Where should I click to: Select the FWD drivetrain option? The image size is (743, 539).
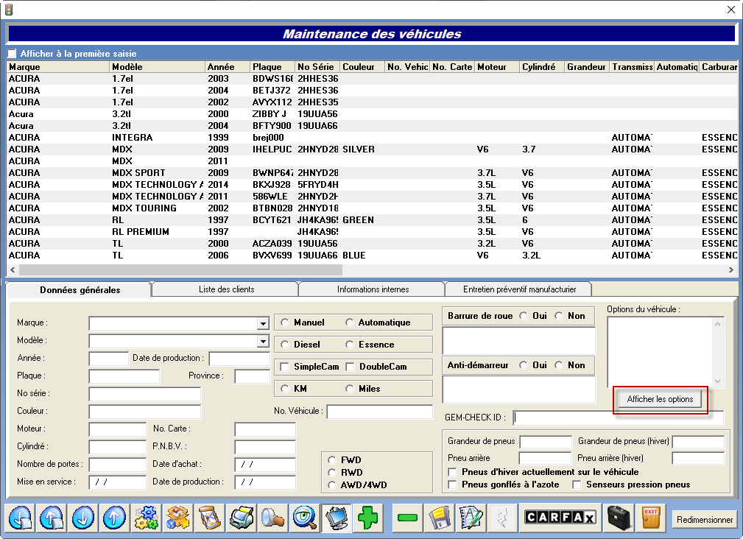click(332, 460)
